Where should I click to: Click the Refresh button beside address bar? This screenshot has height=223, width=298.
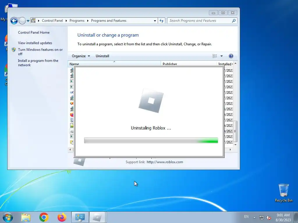click(161, 21)
